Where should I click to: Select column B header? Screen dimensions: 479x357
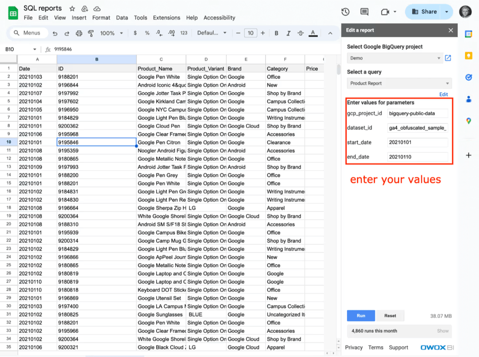point(97,59)
